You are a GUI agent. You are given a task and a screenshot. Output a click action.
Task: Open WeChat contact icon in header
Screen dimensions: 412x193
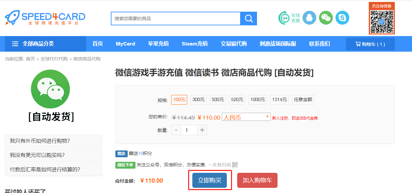pos(326,18)
